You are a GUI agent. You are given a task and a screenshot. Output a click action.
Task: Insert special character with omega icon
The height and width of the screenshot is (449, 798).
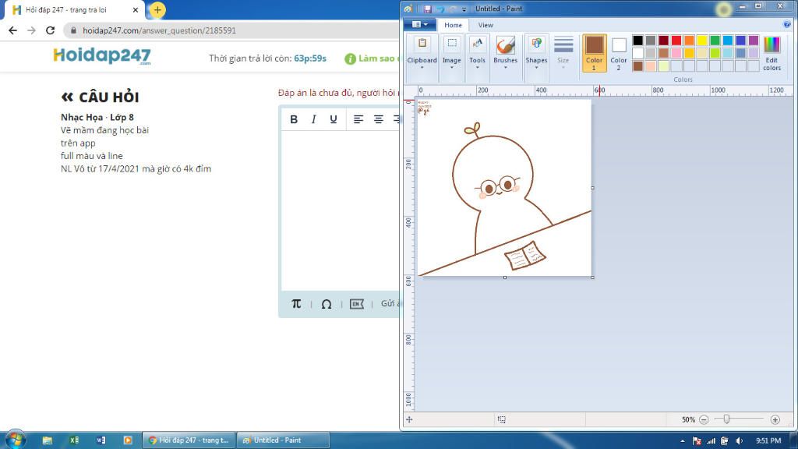point(327,304)
